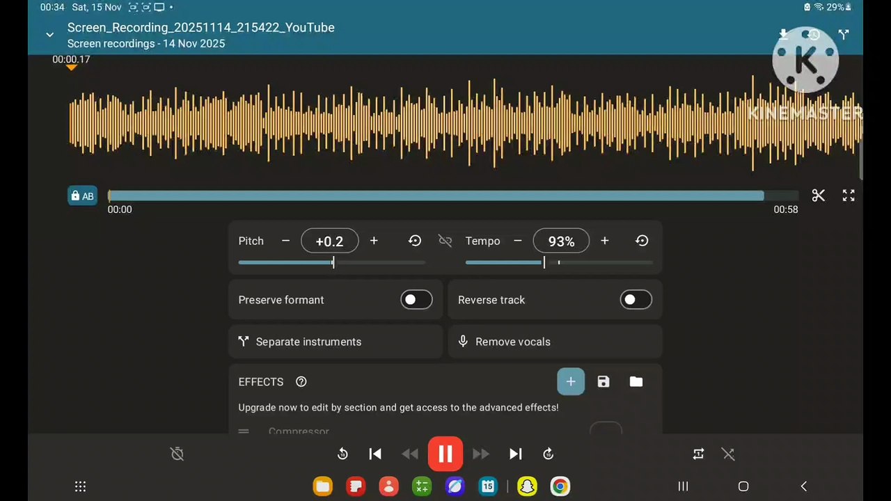This screenshot has width=891, height=501.
Task: Pause playback
Action: [x=445, y=454]
